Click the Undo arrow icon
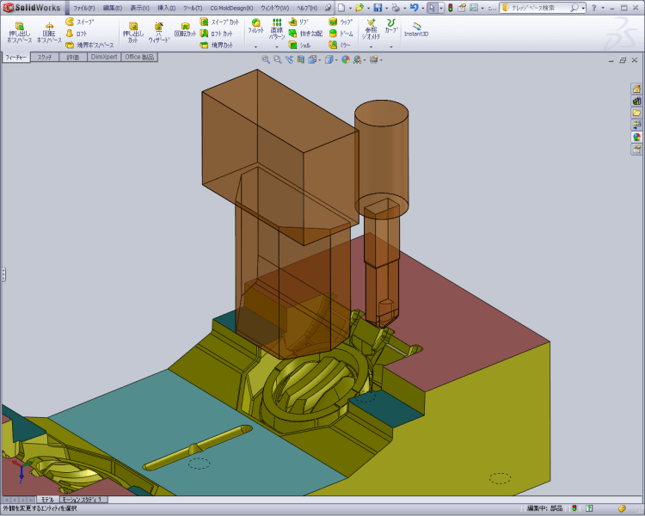 point(415,8)
